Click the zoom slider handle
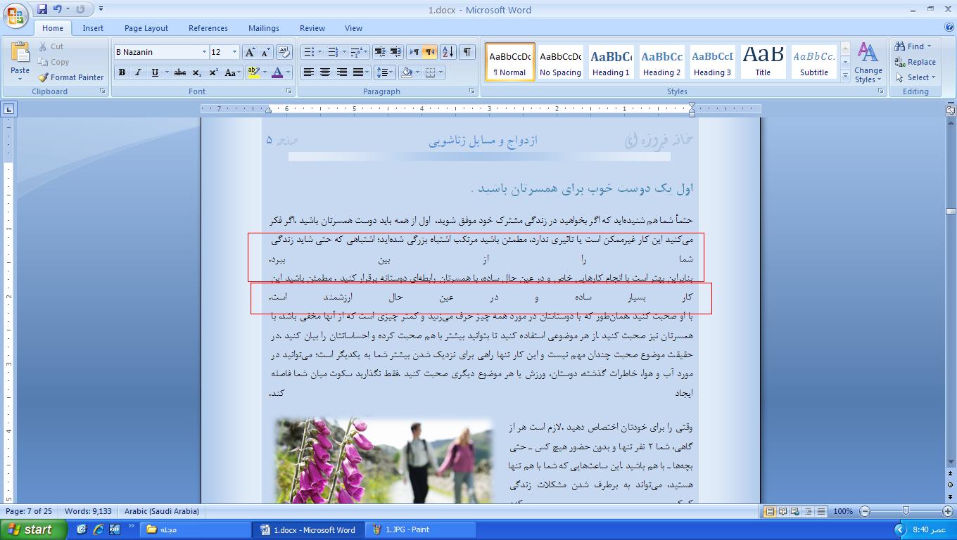 click(906, 511)
